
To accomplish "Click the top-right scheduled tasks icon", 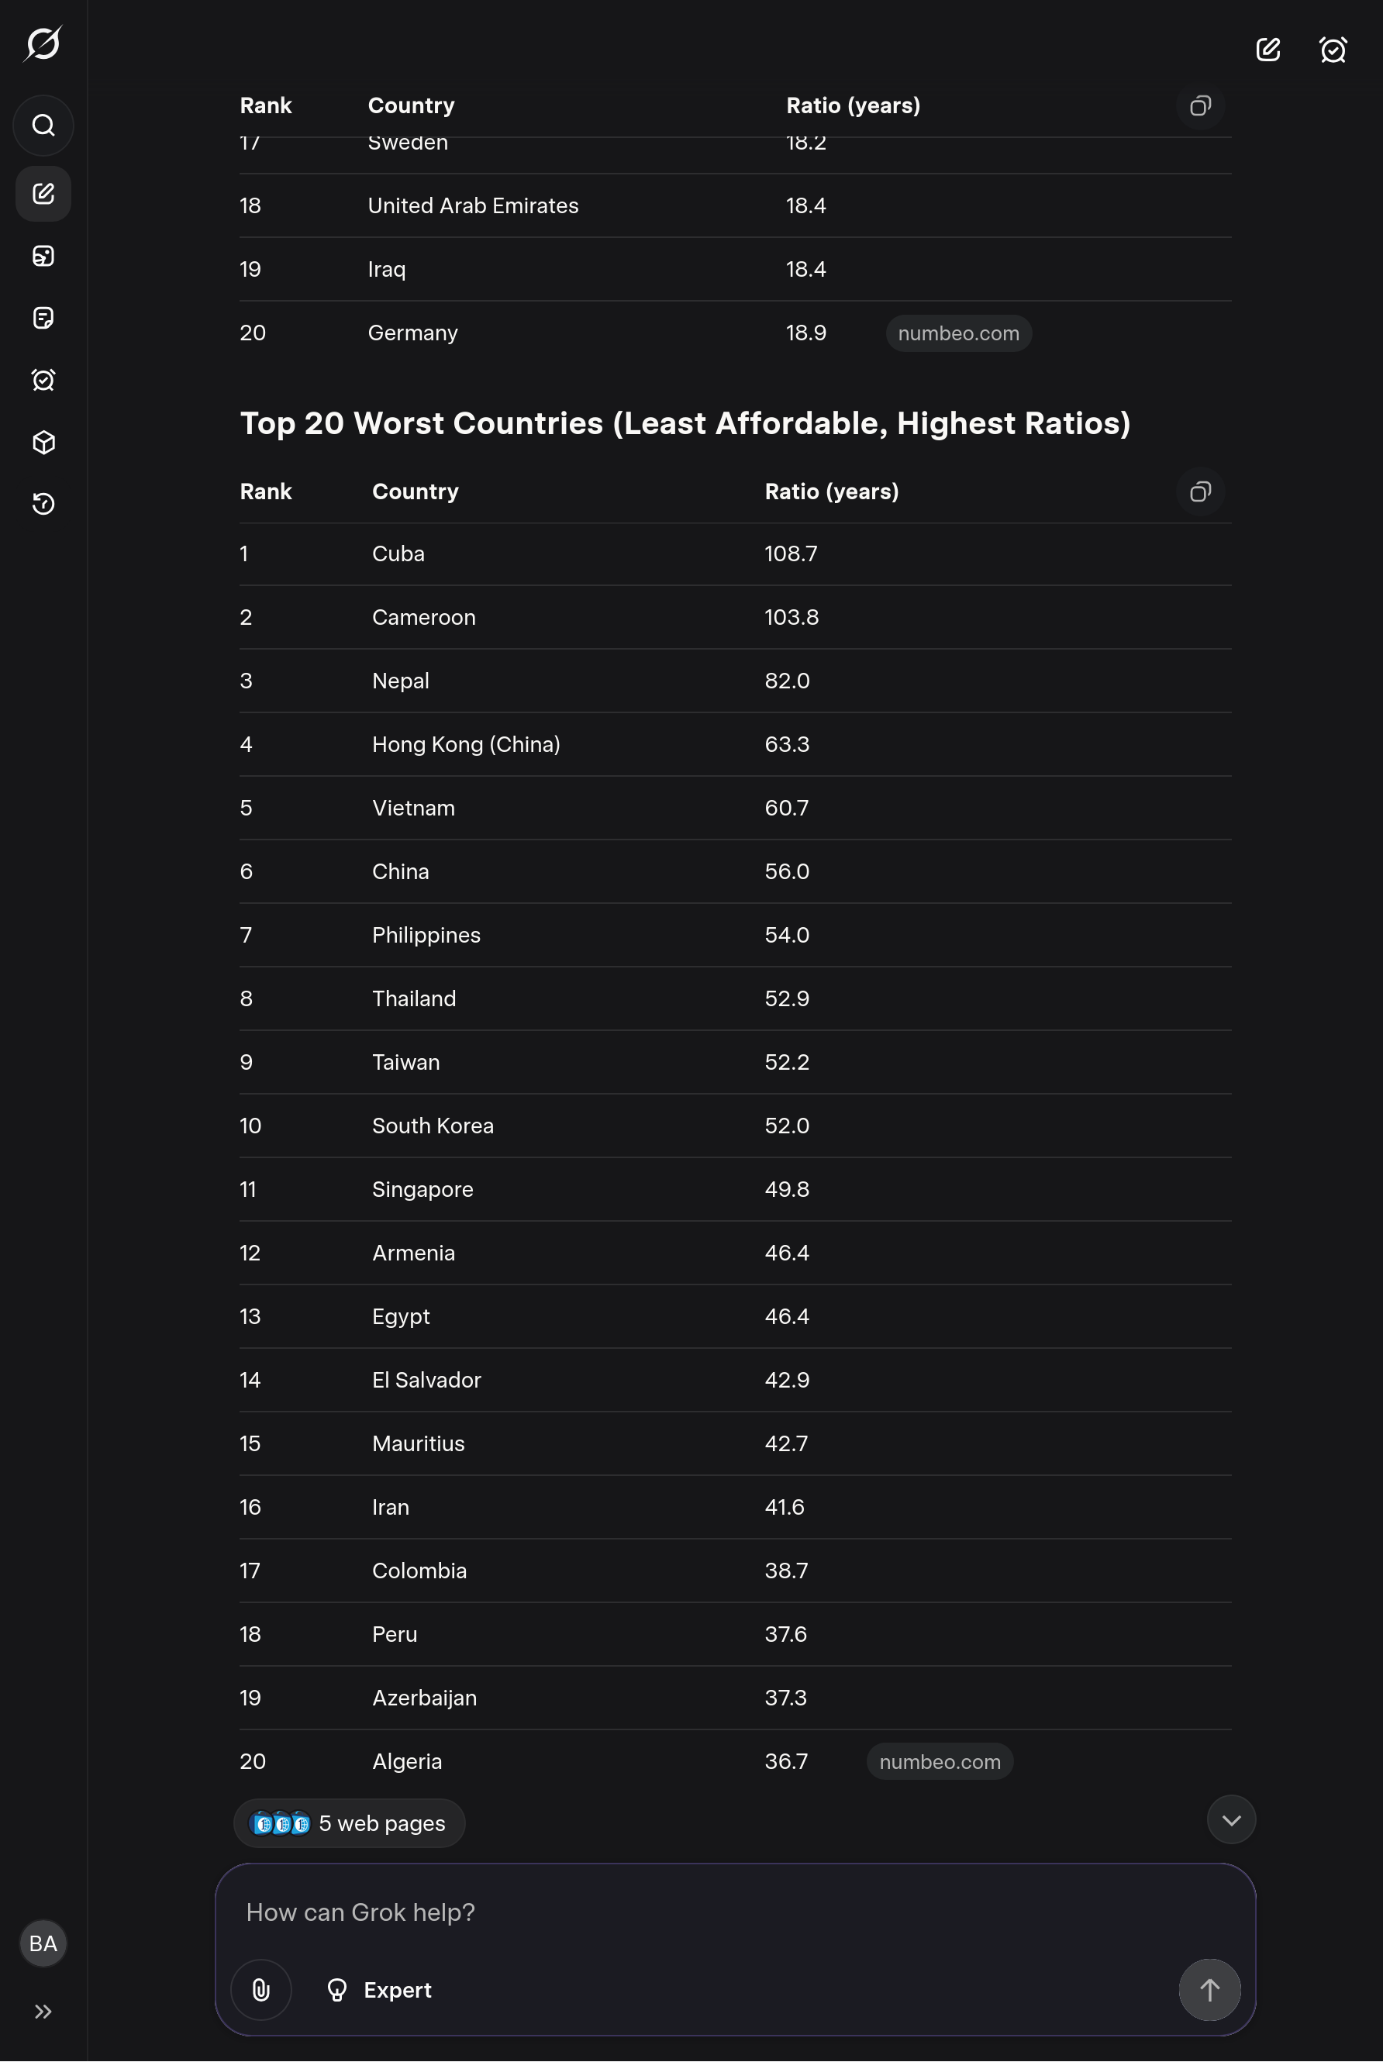I will 1333,50.
